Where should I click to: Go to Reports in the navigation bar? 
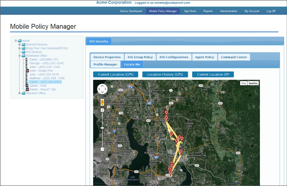(x=208, y=11)
